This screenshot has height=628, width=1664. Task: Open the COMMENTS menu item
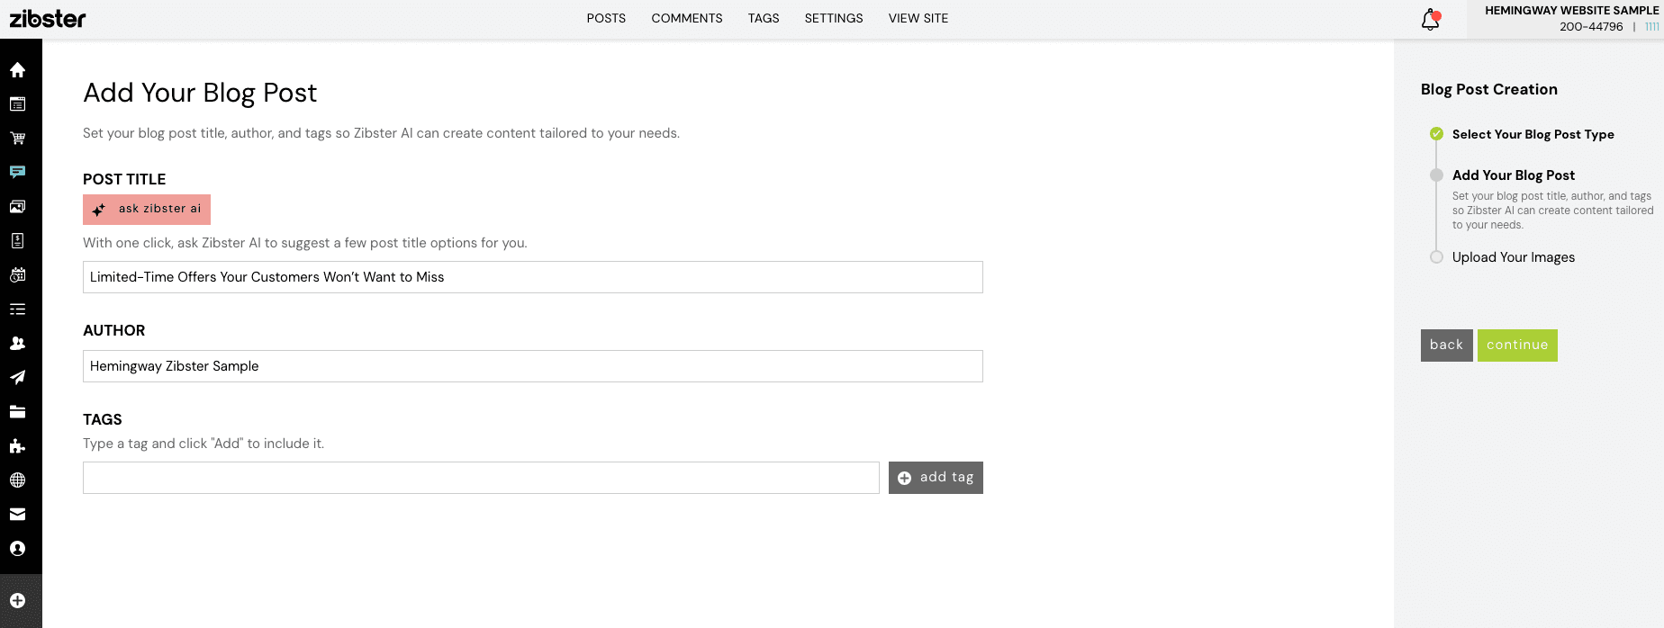point(687,18)
